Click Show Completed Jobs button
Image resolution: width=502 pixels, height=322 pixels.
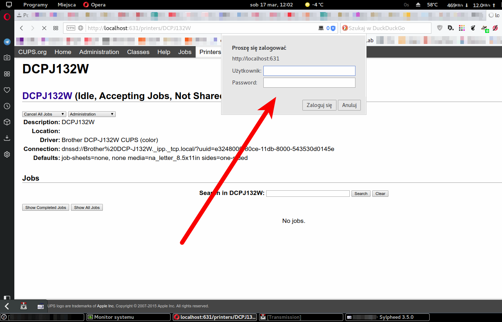tap(46, 208)
